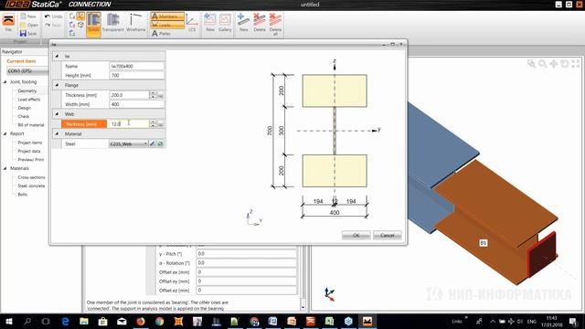Click the Offset ez value field

click(x=246, y=291)
